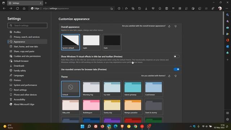Show hidden tray icons chevron
The width and height of the screenshot is (231, 130).
coord(191,126)
